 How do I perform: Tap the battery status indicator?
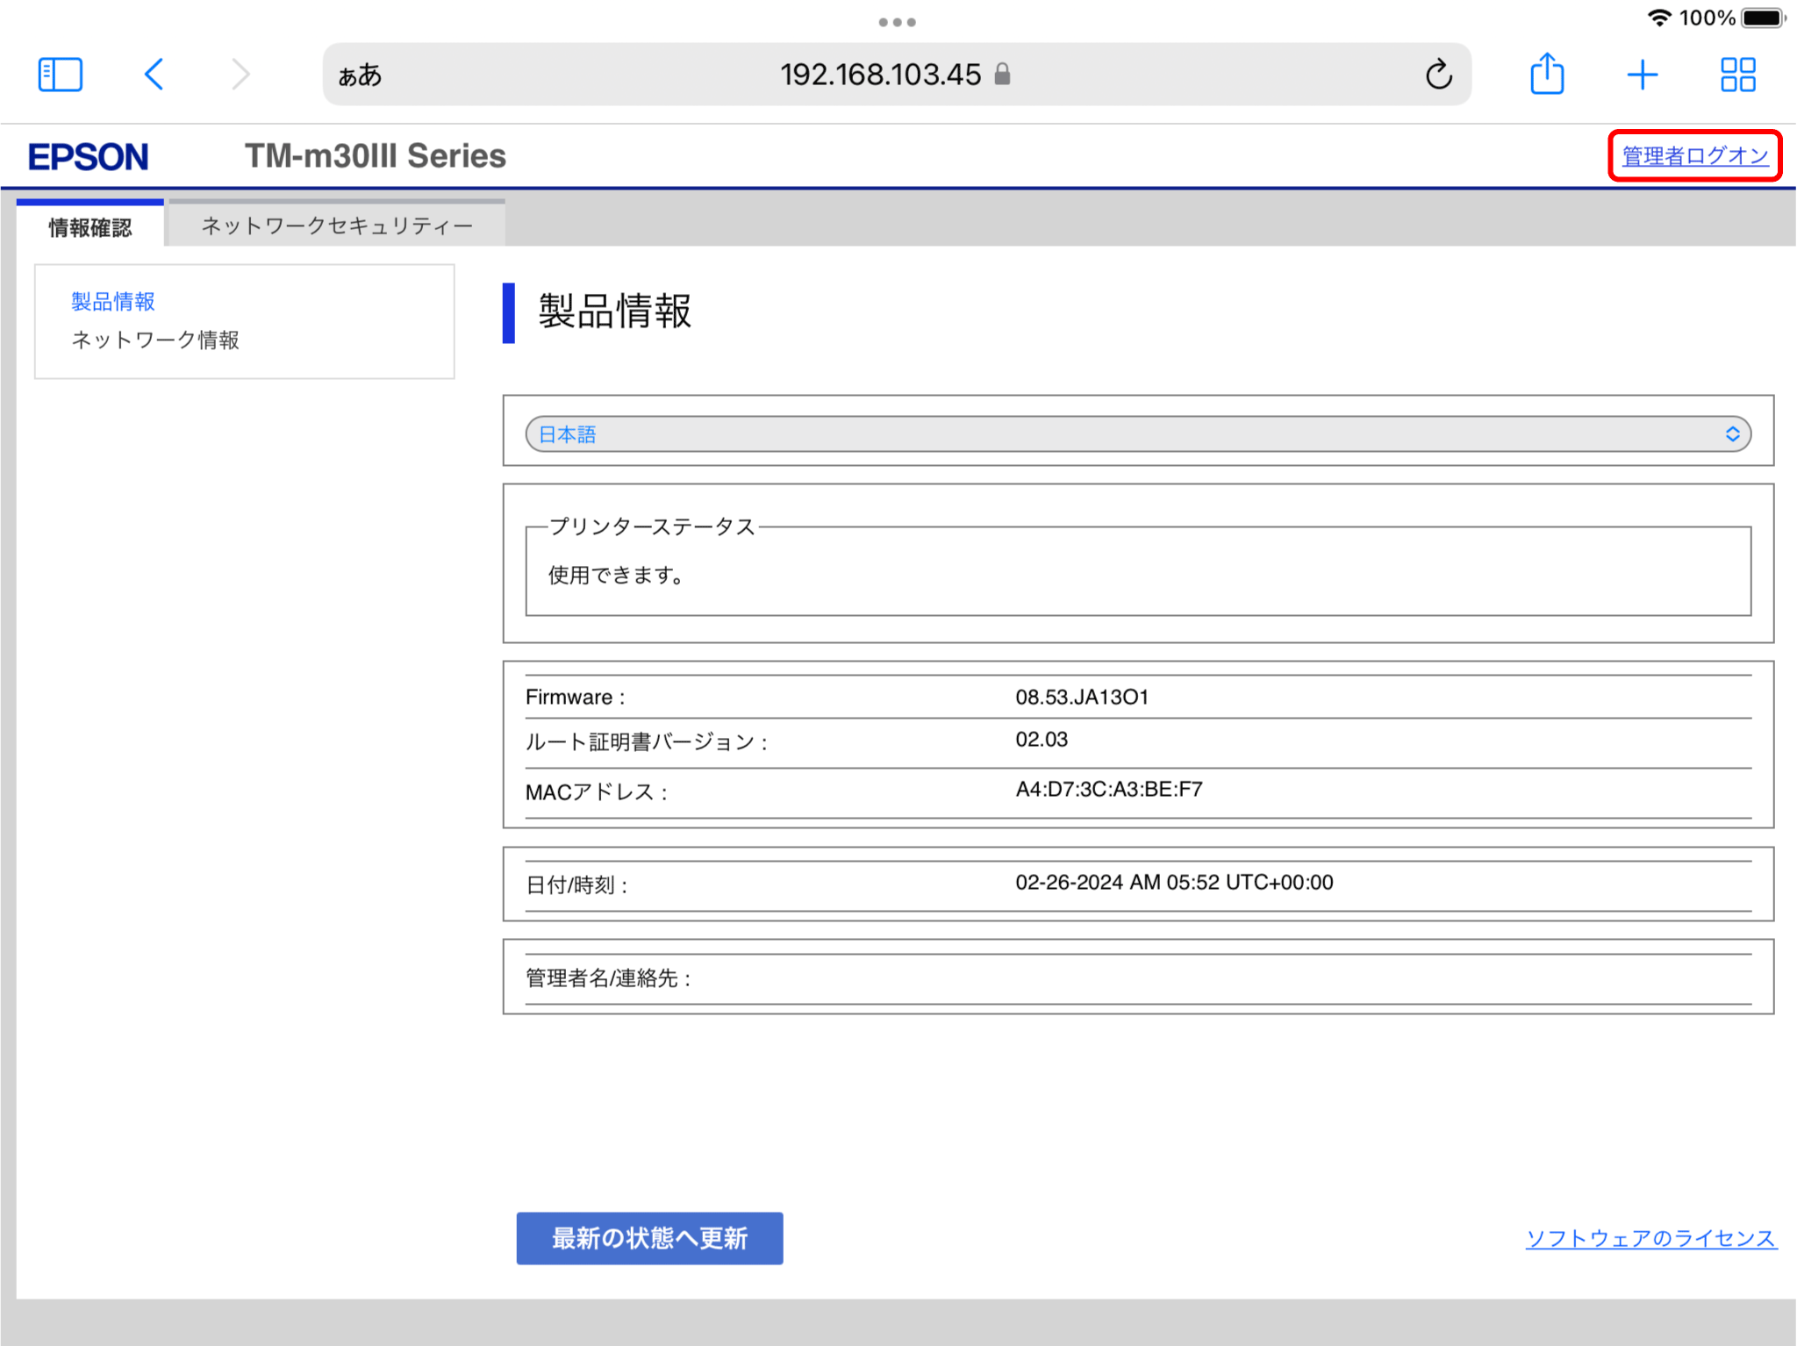[1764, 18]
